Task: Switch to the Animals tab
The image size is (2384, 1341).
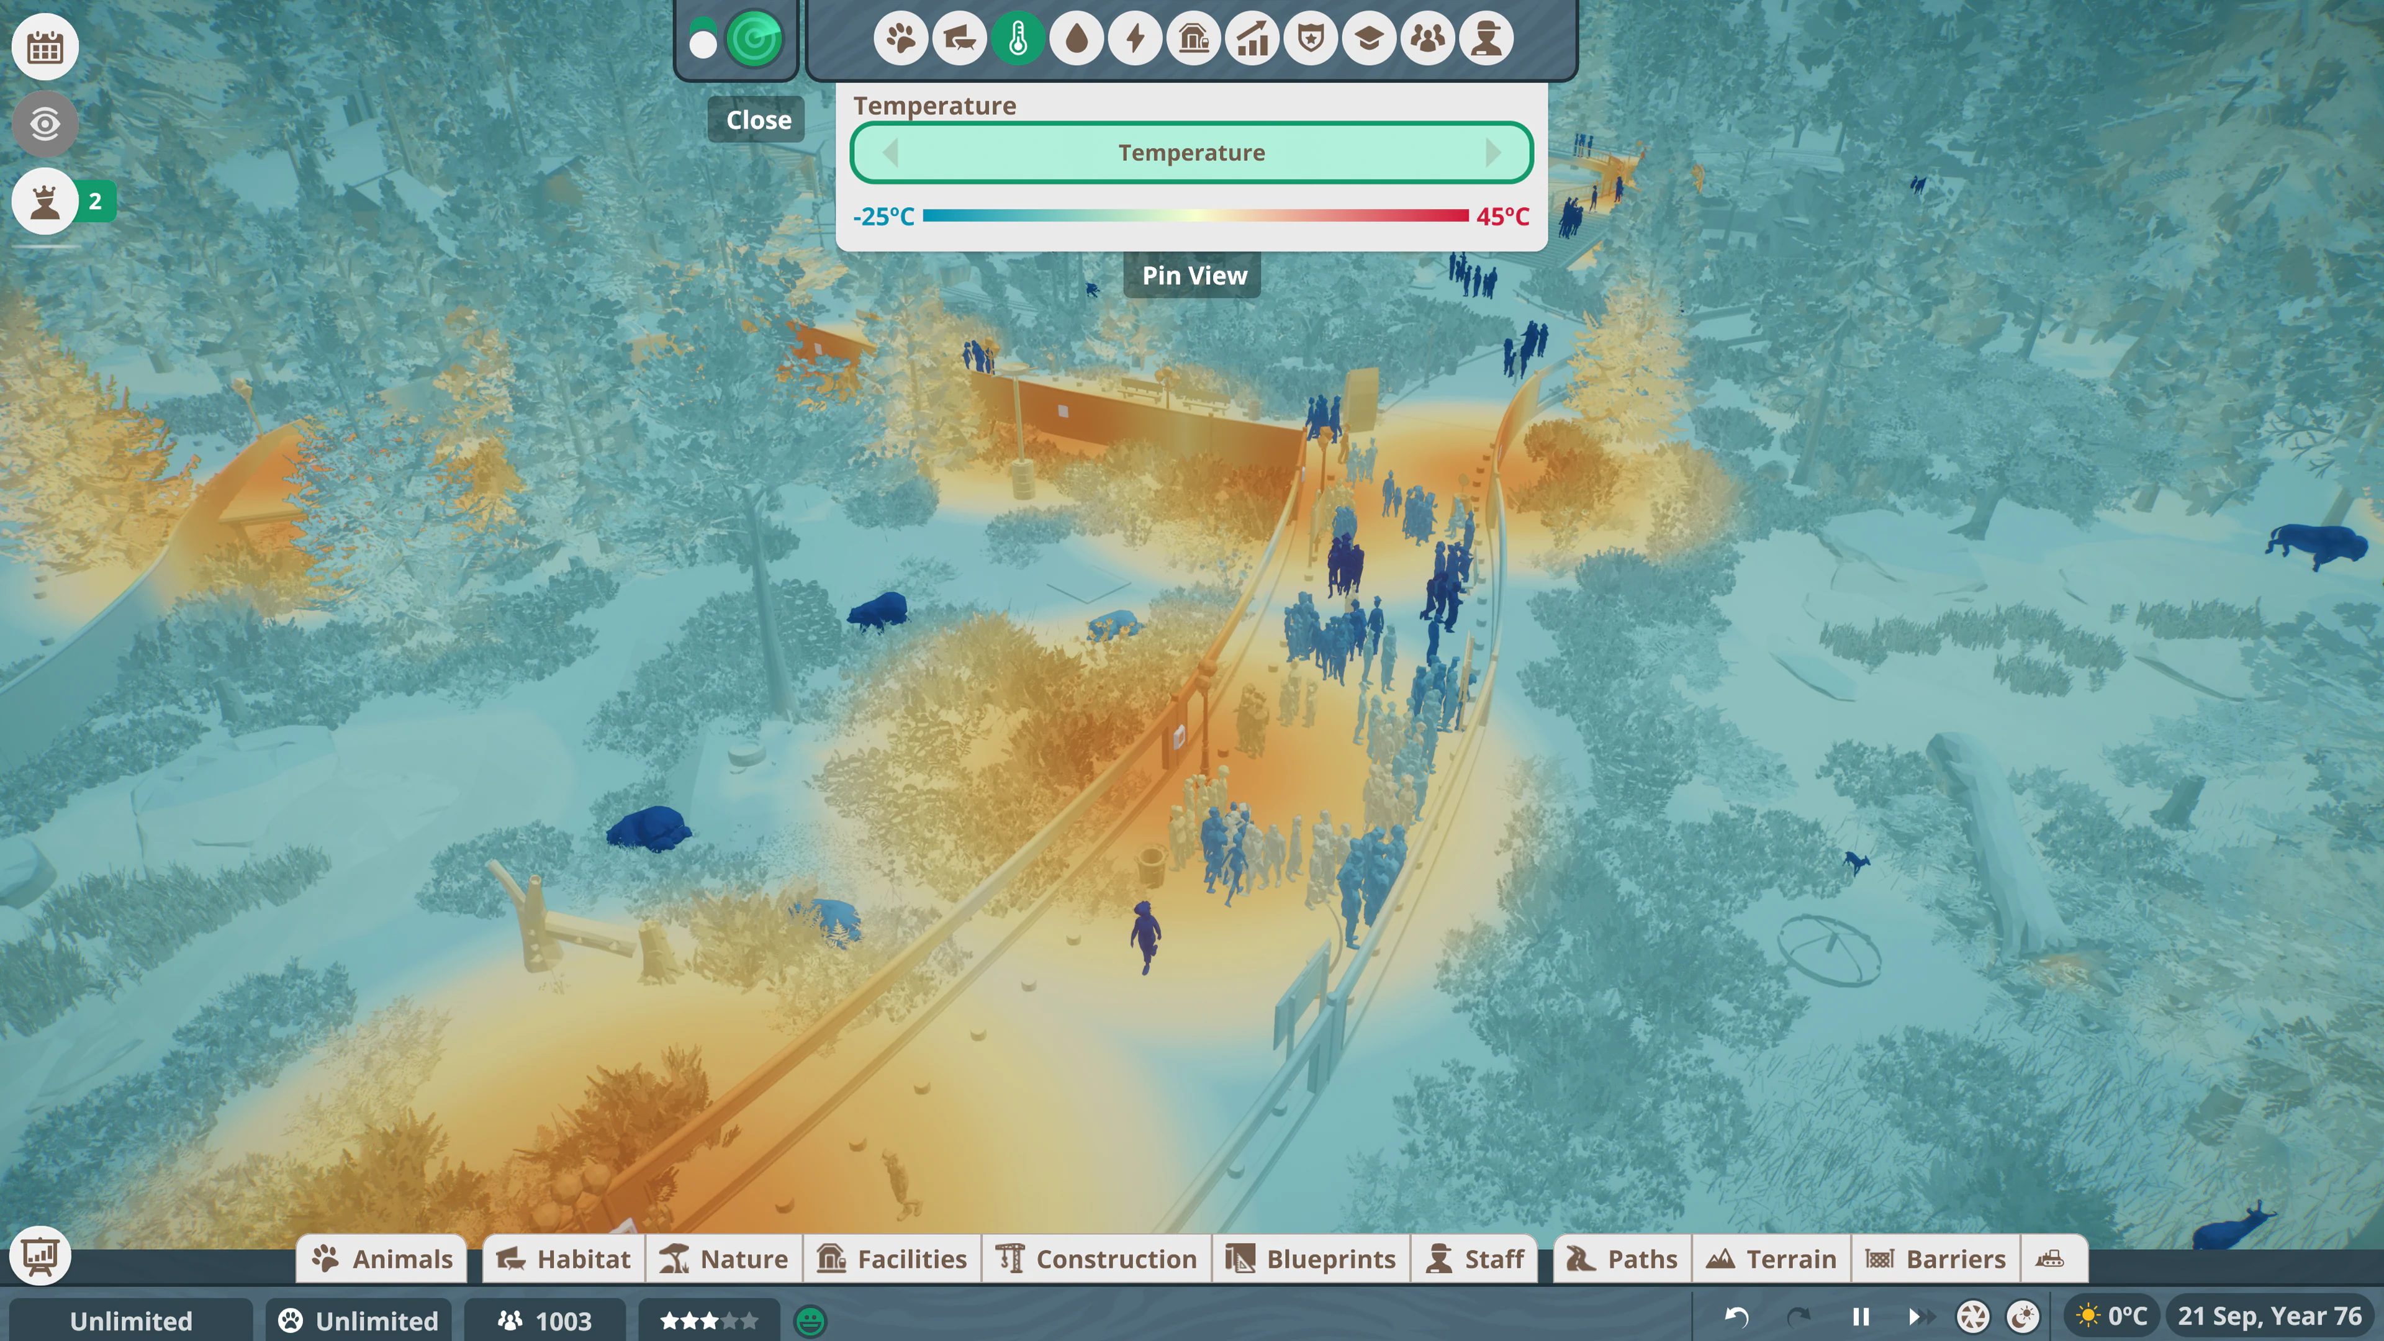Action: point(381,1258)
